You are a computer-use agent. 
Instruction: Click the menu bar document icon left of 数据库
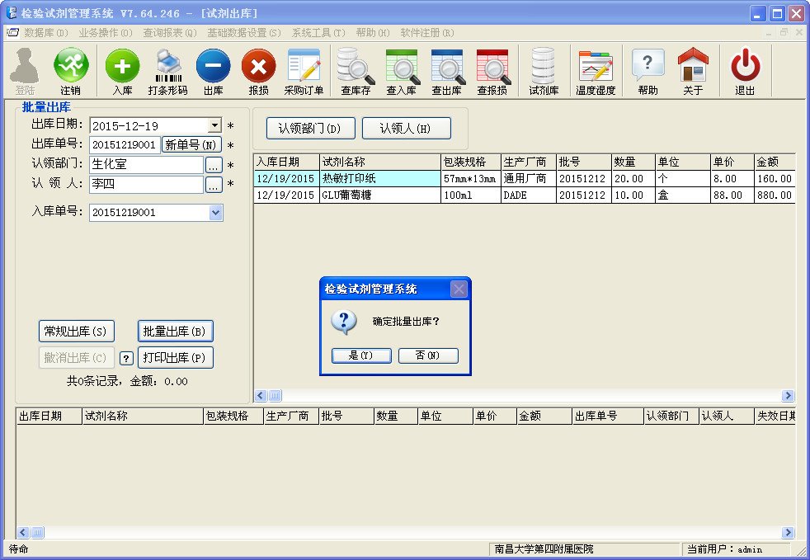click(x=12, y=32)
